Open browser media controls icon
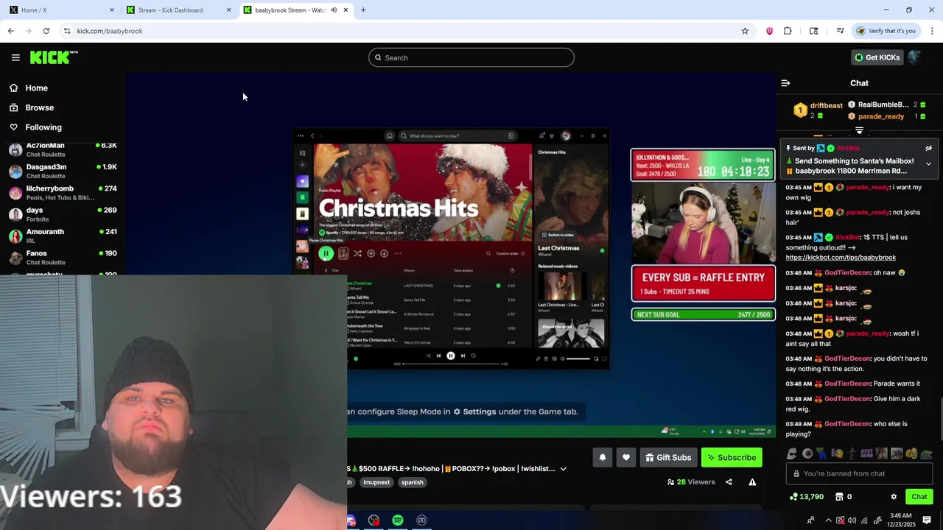 click(840, 31)
